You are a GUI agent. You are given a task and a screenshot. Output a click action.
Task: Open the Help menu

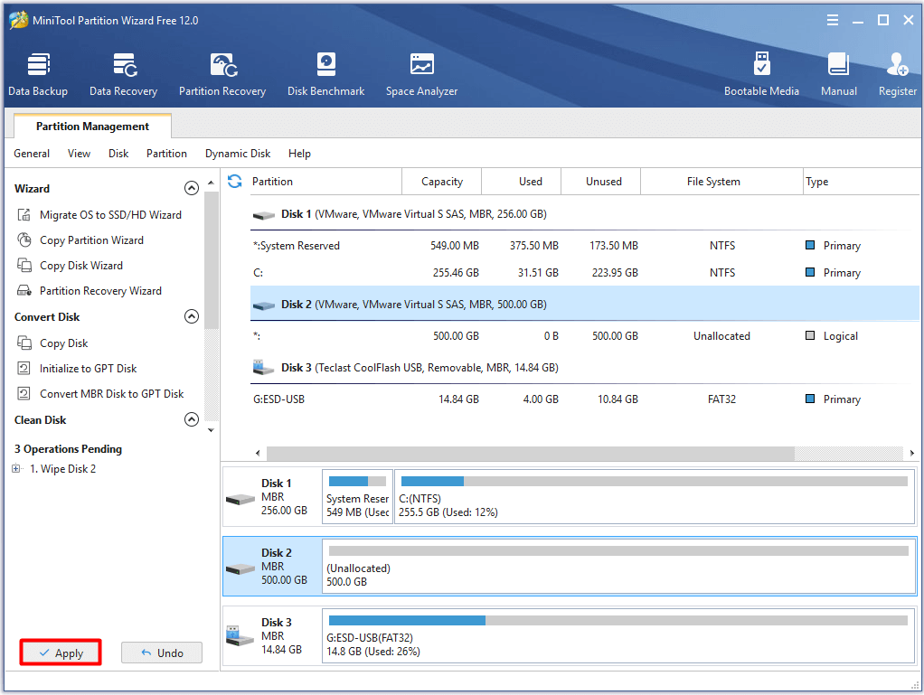(299, 154)
